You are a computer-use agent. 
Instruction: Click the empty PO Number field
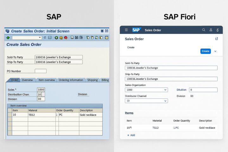click(x=41, y=71)
